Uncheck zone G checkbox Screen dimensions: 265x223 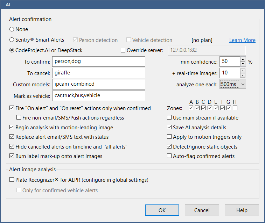229,108
